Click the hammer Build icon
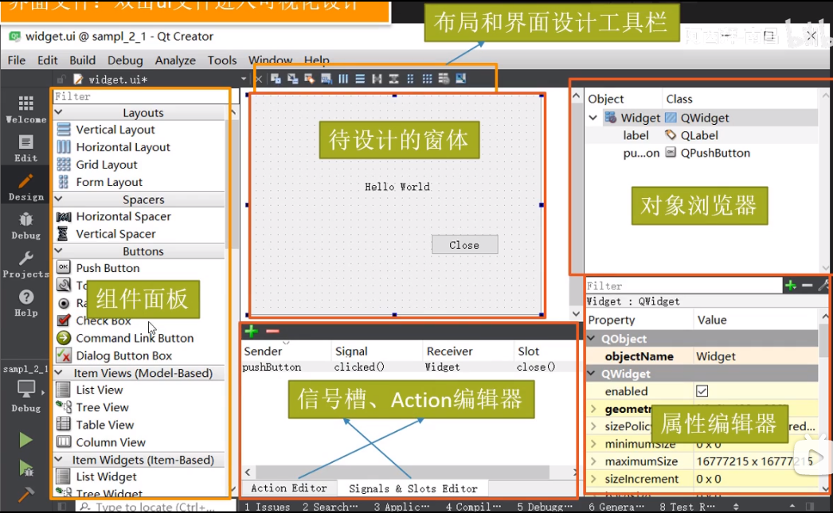833x513 pixels. pyautogui.click(x=25, y=495)
